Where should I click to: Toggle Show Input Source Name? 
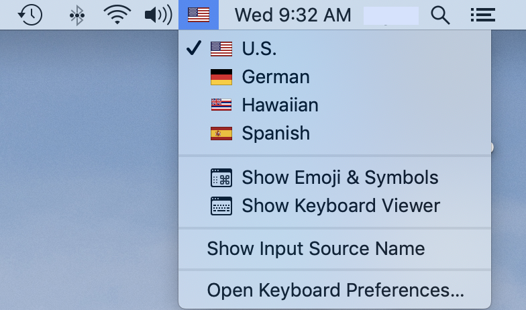click(315, 249)
